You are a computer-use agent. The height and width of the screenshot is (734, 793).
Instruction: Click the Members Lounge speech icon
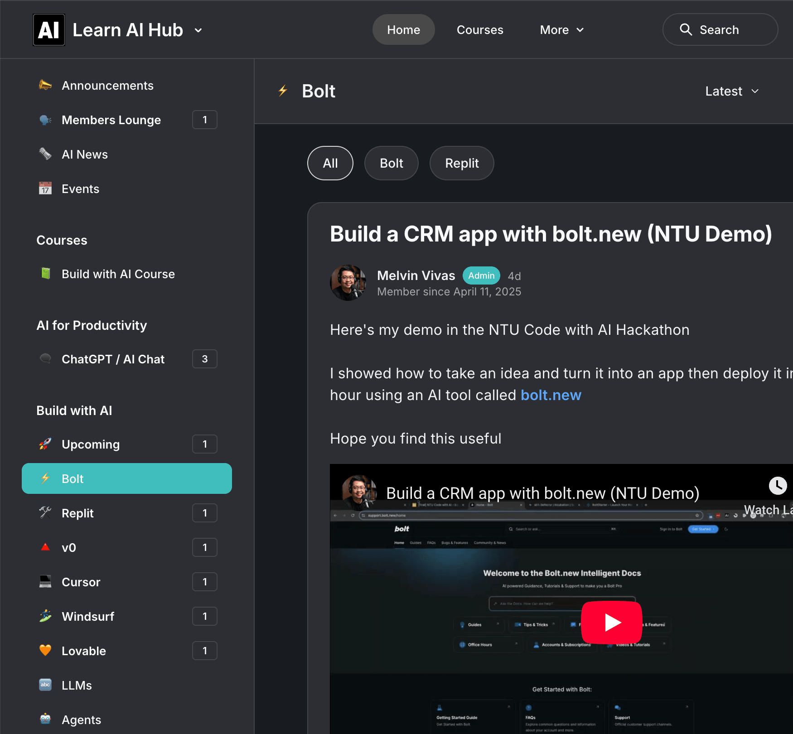coord(45,120)
